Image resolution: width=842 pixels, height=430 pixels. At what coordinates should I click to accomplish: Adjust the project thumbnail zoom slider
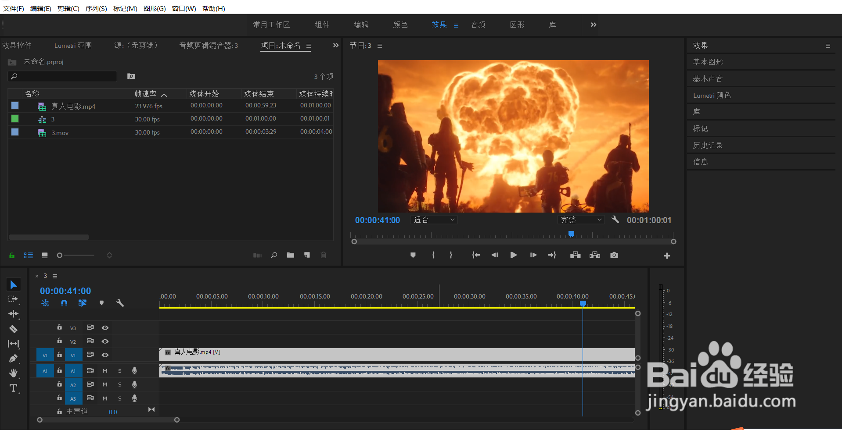[x=76, y=255]
